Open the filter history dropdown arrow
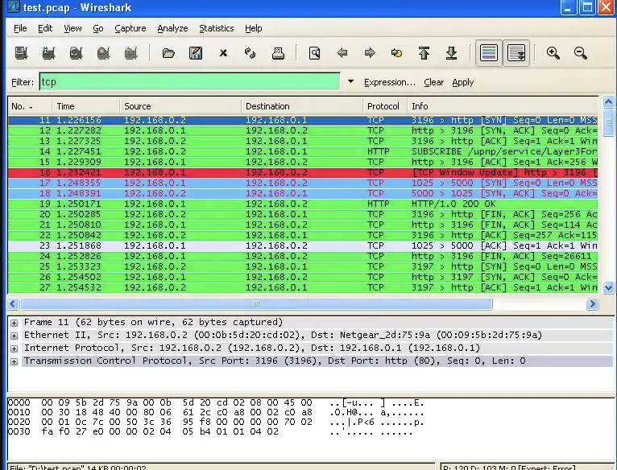617x470 pixels. point(350,82)
